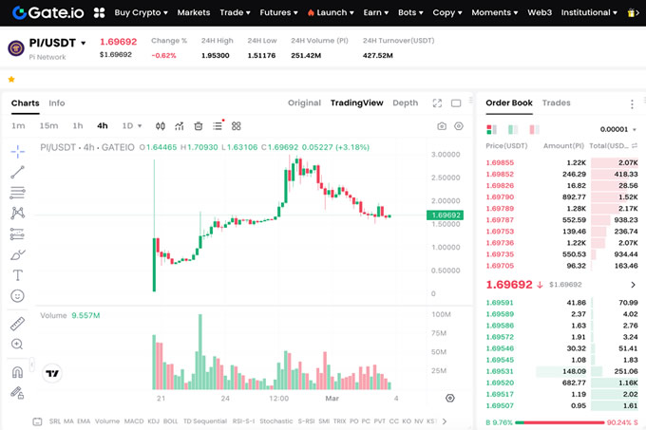Select the 1h timeframe
Screen dimensions: 646x430
[x=78, y=126]
